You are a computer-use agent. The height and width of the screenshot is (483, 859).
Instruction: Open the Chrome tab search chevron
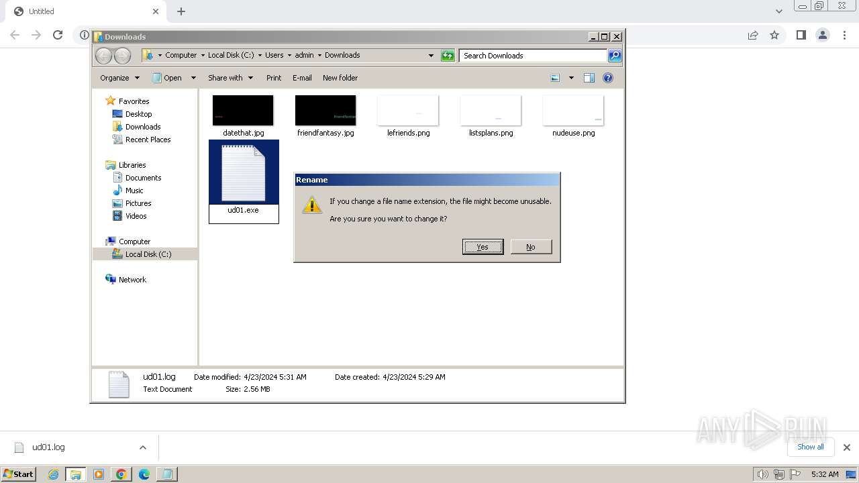pyautogui.click(x=779, y=11)
